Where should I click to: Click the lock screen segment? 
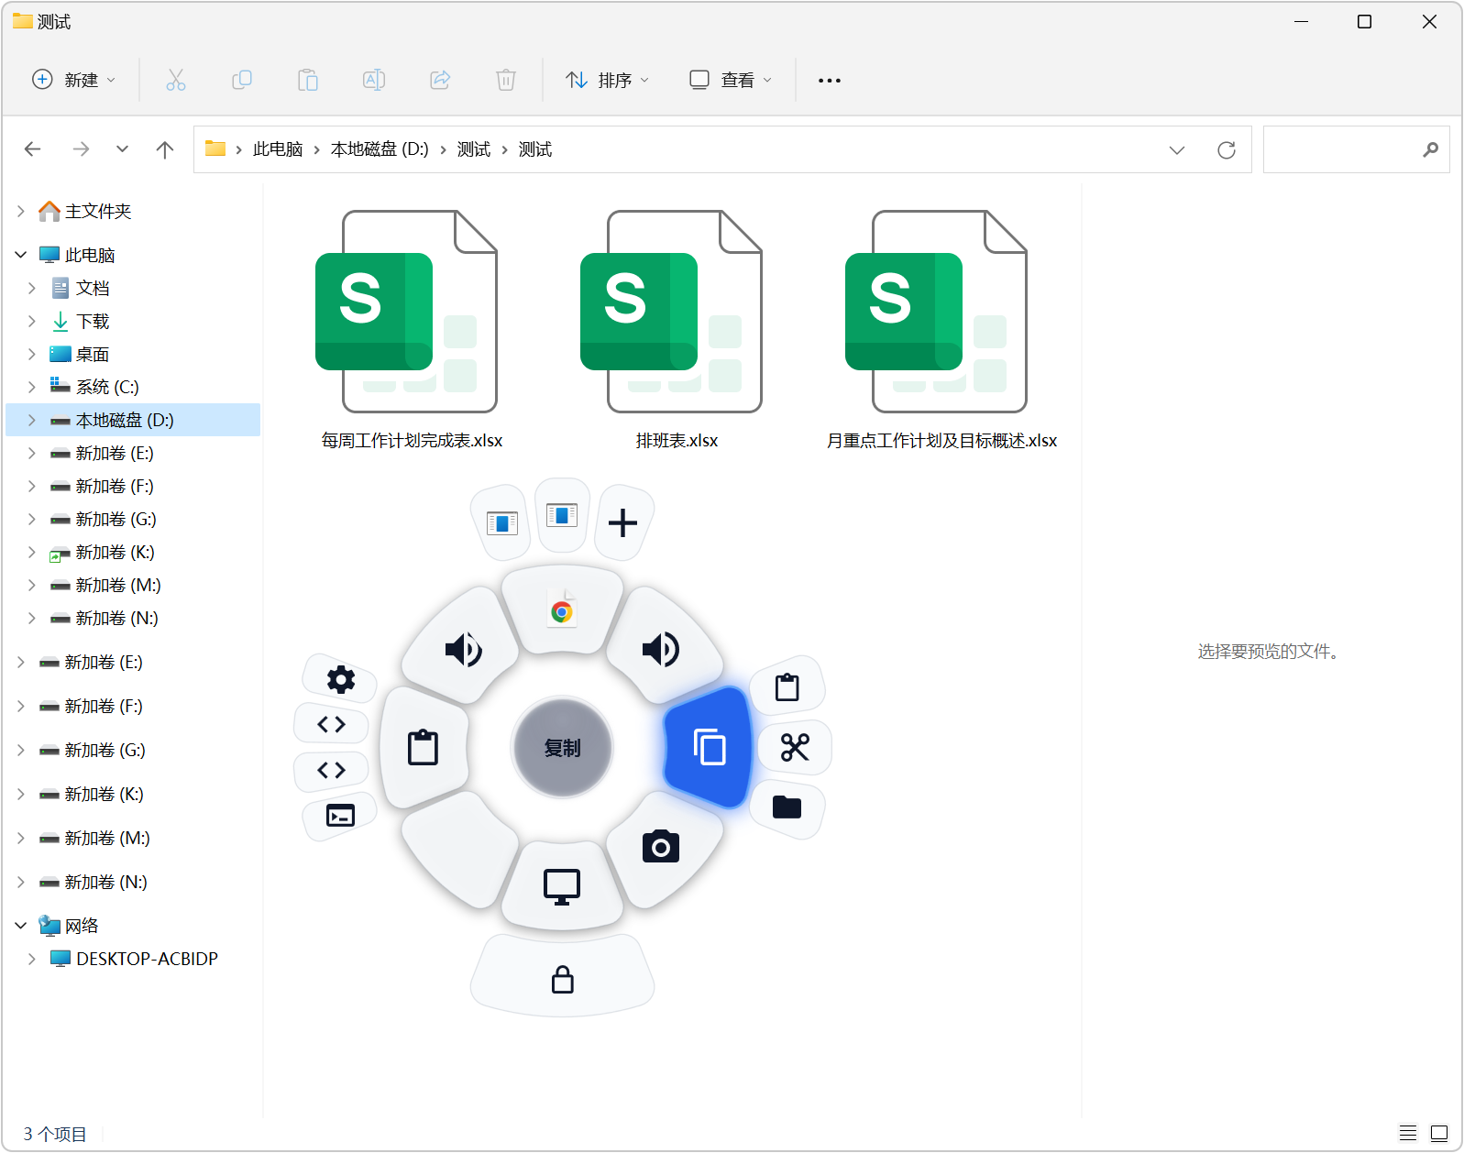click(x=562, y=979)
